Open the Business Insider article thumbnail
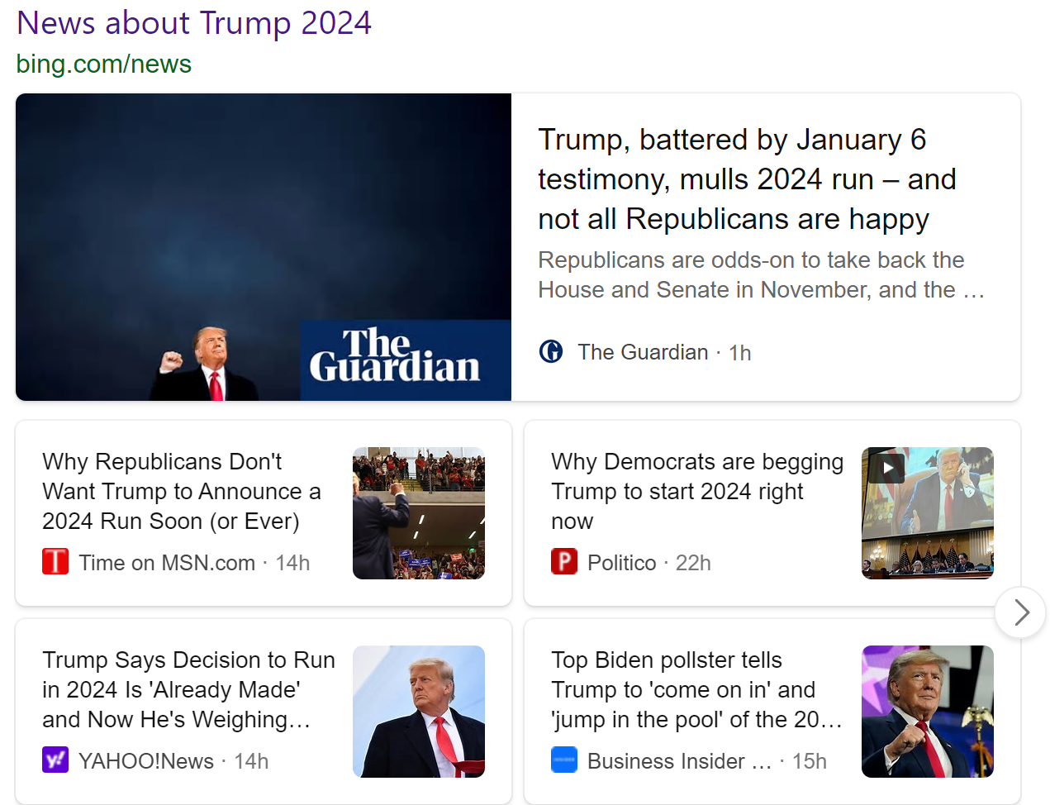The height and width of the screenshot is (805, 1050). [928, 712]
